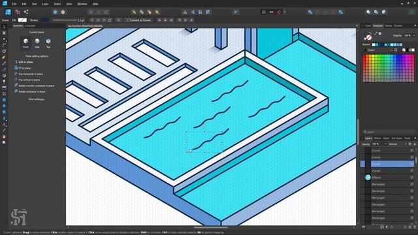Click the swatches Search field

click(x=390, y=132)
